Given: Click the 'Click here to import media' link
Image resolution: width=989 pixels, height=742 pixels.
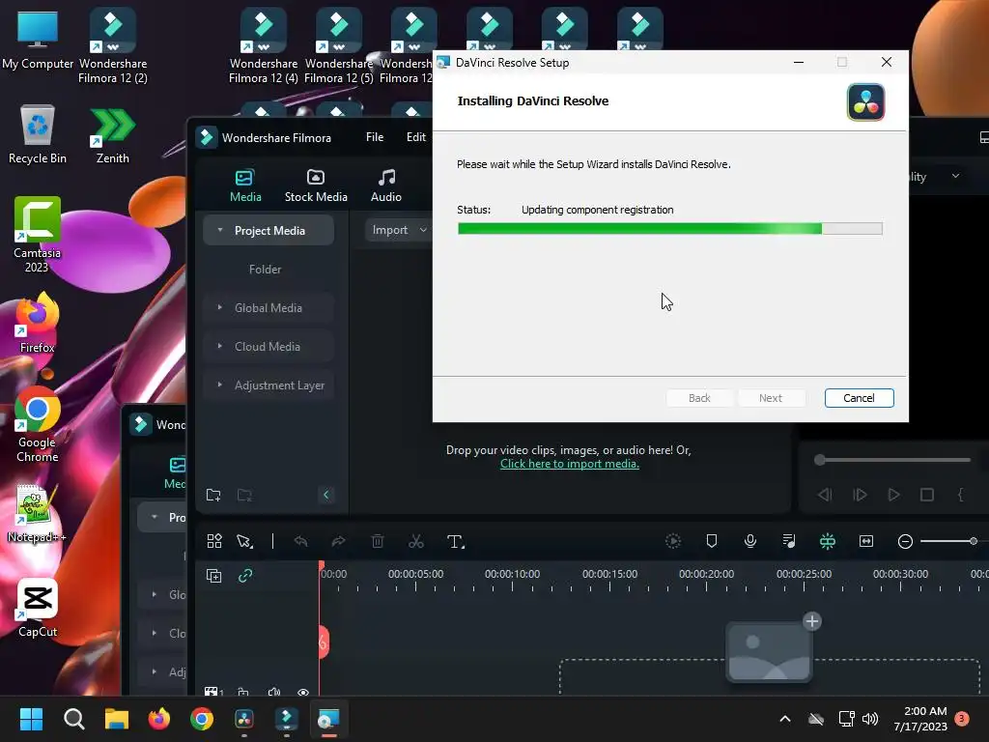Looking at the screenshot, I should pos(570,464).
